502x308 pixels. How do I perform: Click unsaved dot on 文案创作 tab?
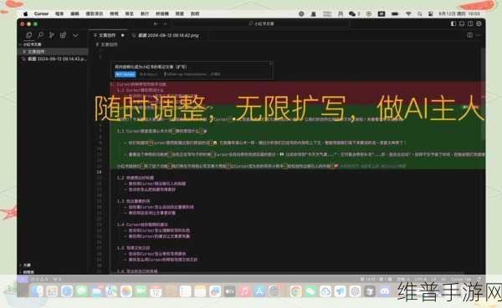pyautogui.click(x=123, y=35)
